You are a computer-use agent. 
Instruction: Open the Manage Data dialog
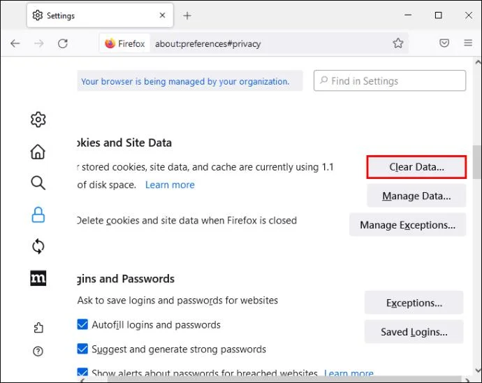(x=416, y=196)
